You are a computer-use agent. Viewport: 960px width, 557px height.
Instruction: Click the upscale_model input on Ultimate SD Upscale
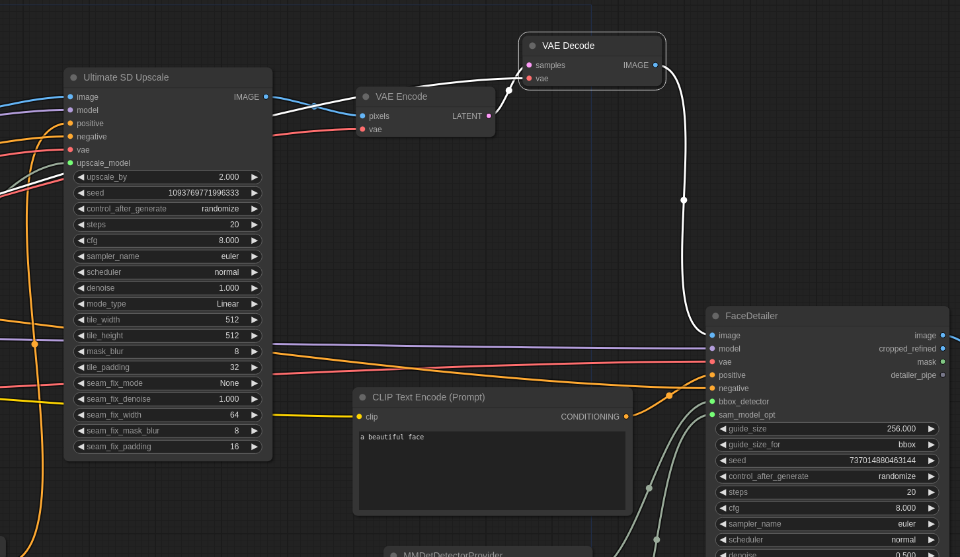[69, 163]
